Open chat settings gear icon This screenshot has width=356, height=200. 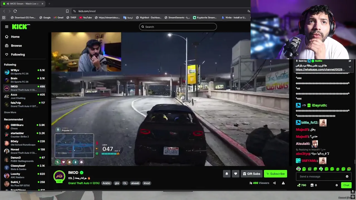(x=337, y=185)
